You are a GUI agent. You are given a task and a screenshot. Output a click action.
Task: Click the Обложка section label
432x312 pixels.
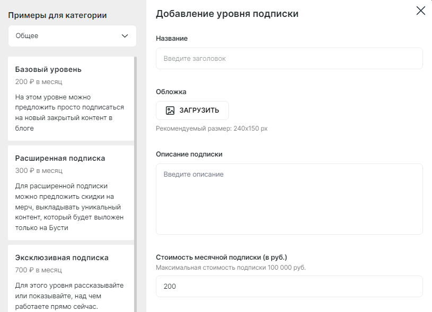[x=171, y=92]
